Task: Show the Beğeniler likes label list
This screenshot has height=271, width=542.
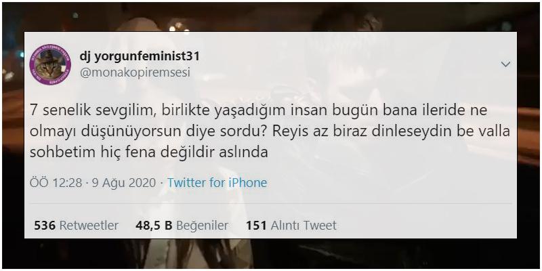Action: pos(202,226)
